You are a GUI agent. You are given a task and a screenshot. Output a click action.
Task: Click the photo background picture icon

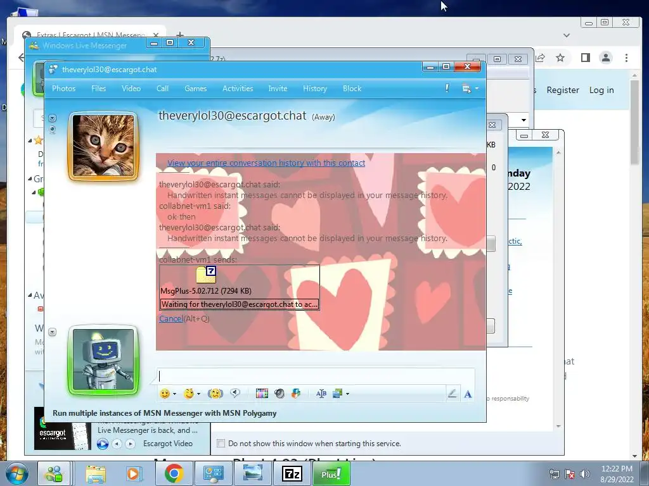pyautogui.click(x=337, y=394)
